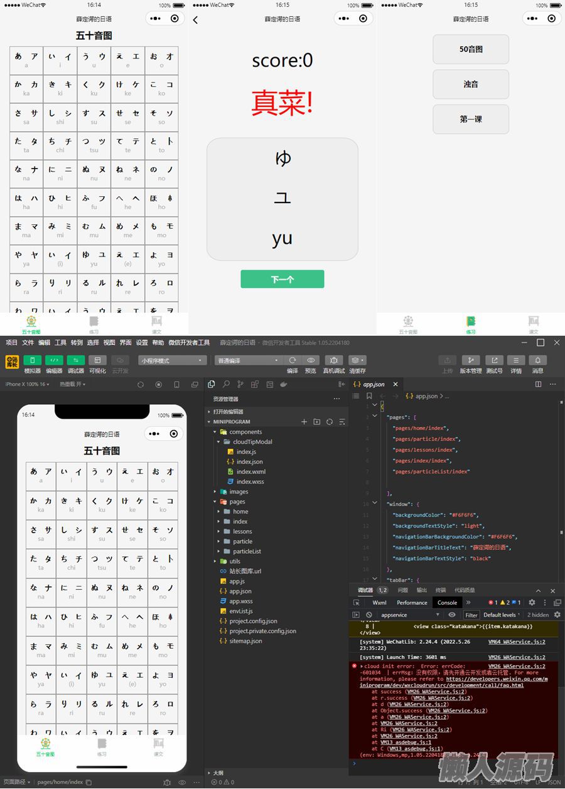Switch to the 终端 tab

click(441, 590)
